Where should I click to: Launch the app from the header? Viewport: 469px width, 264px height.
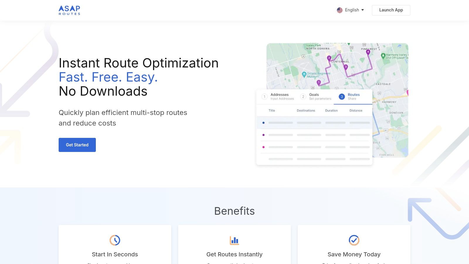coord(391,10)
